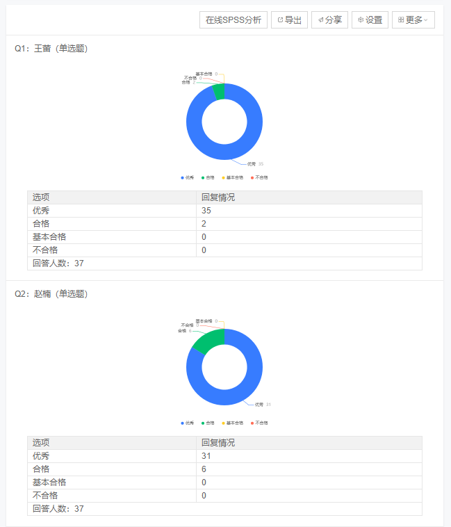Viewport: 451px width, 527px height.
Task: Toggle 不合格 legend in Q2 赵楠 chart
Action: [259, 423]
